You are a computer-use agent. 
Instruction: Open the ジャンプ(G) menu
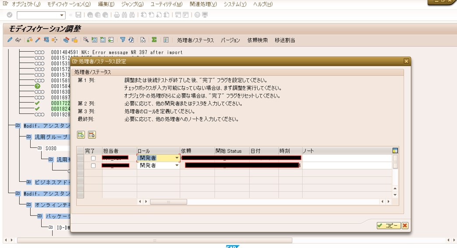click(132, 4)
